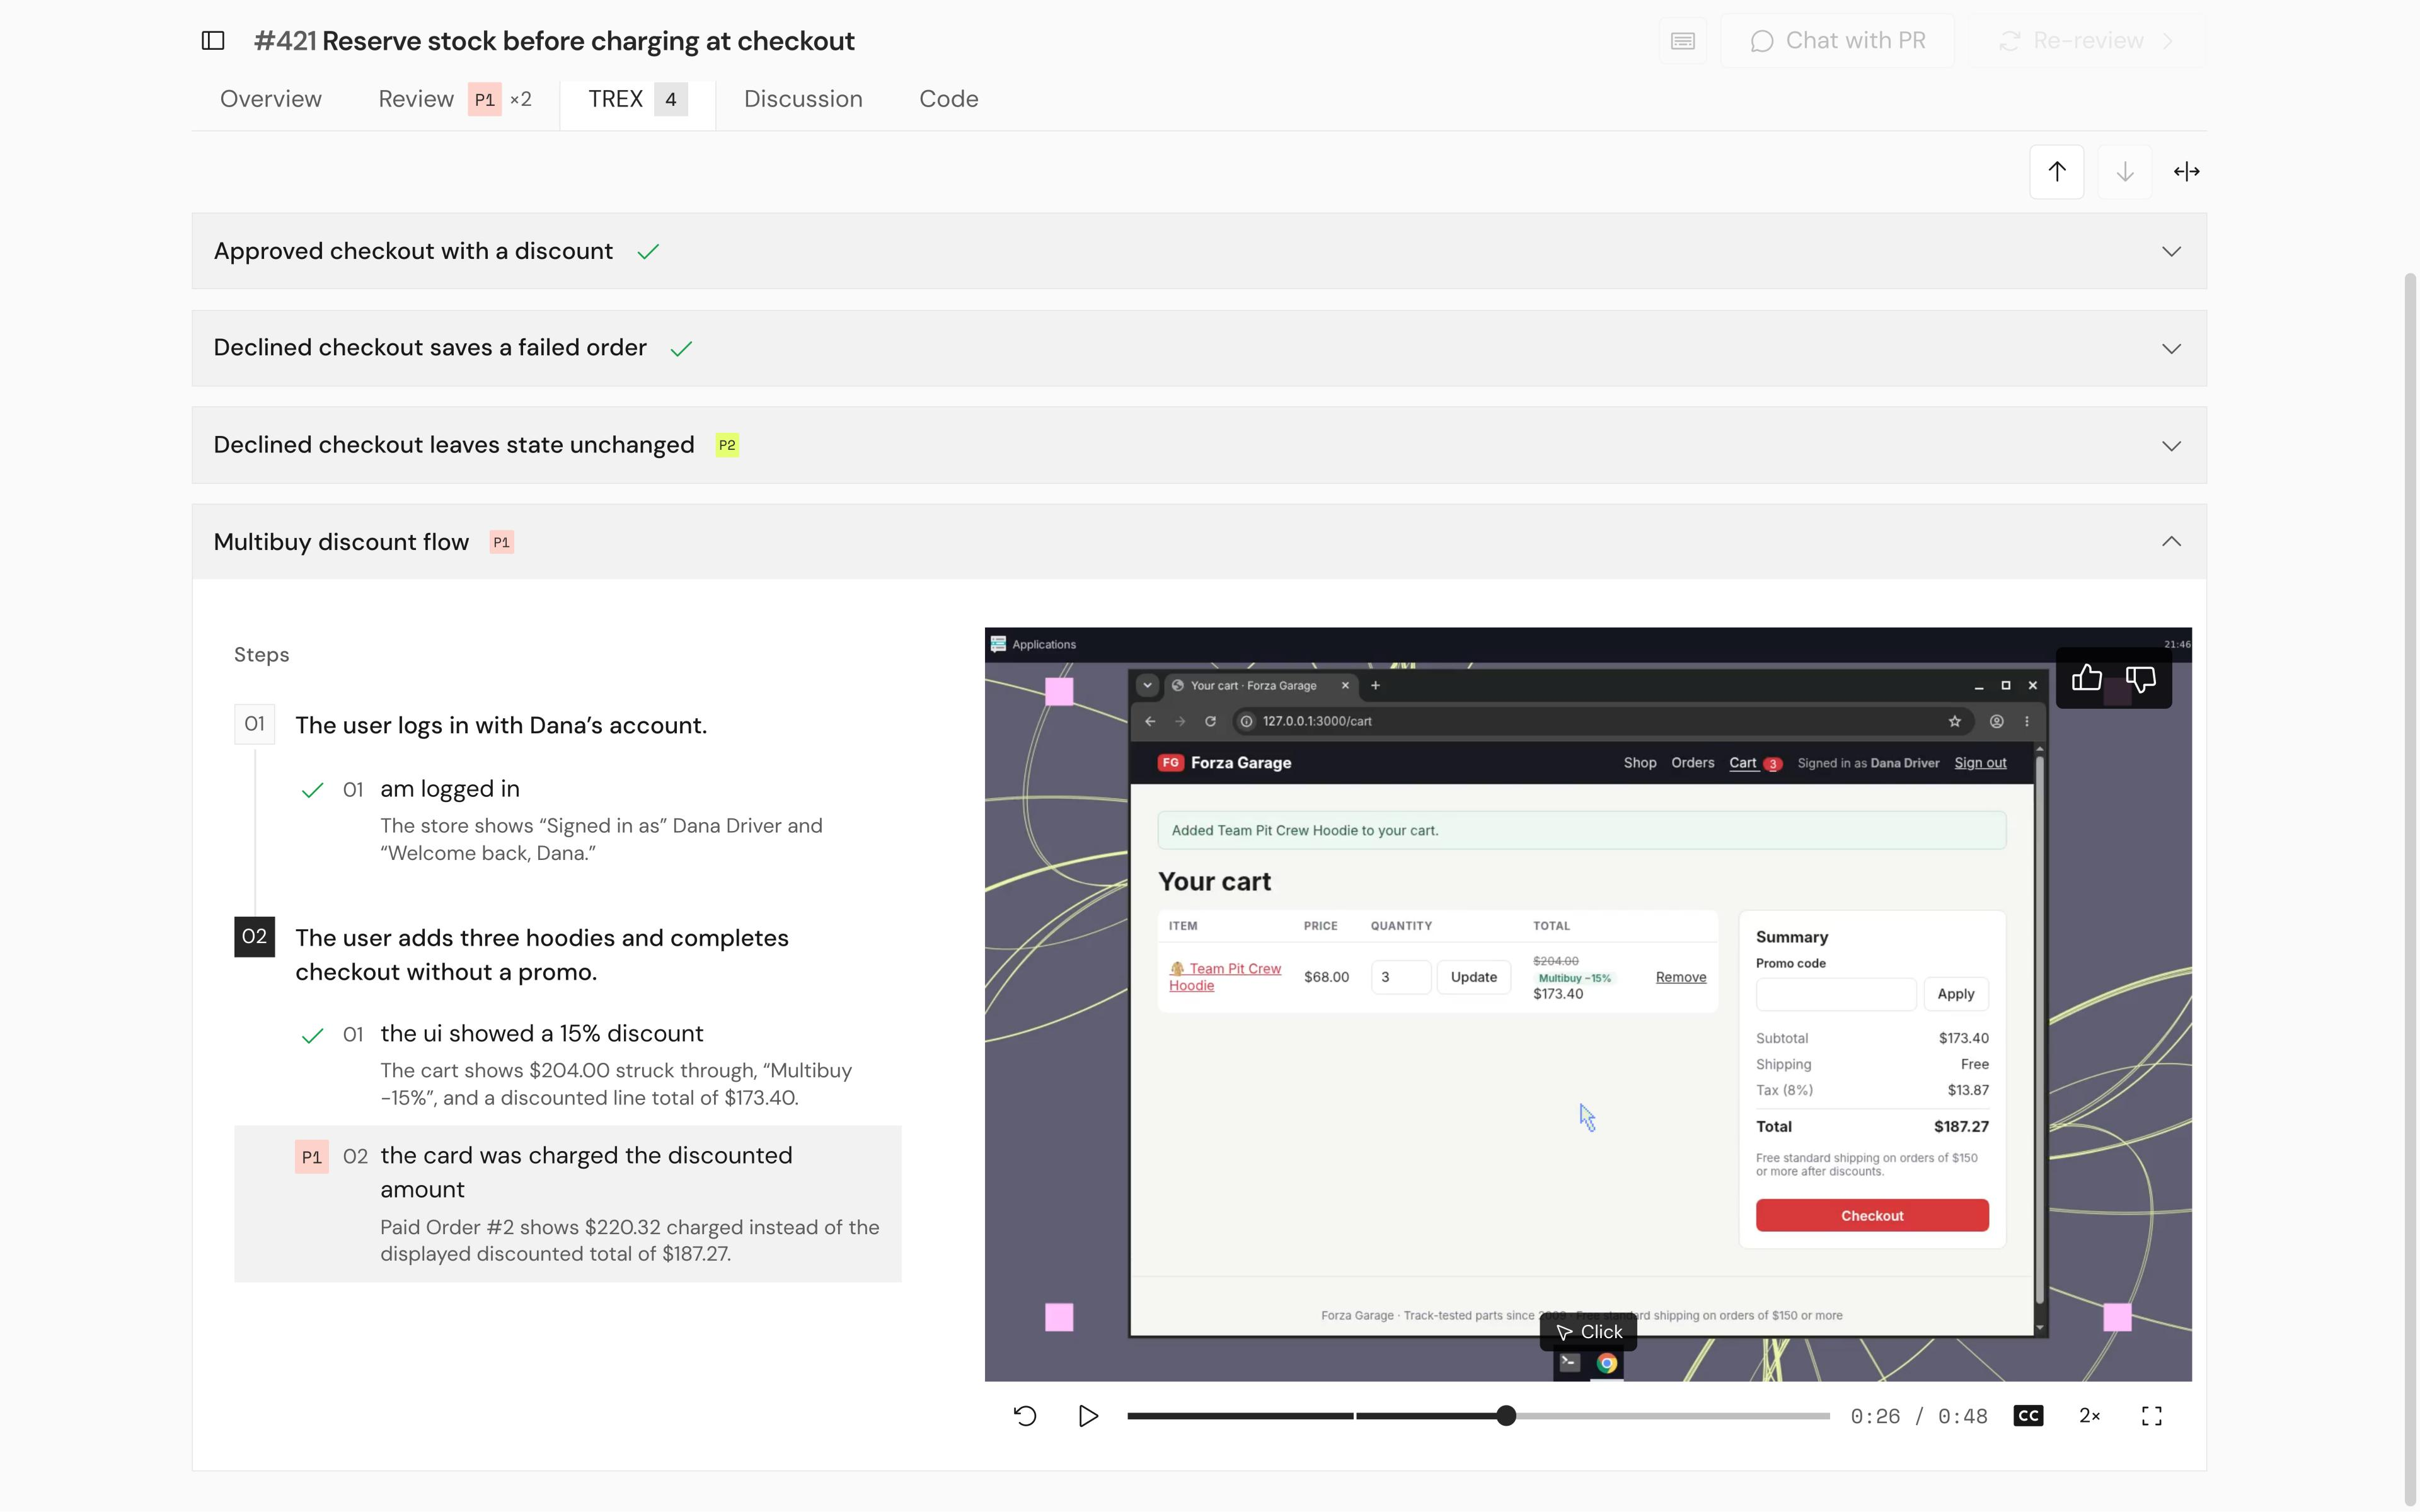Click the Chrome icon in the video taskbar

(x=1606, y=1364)
